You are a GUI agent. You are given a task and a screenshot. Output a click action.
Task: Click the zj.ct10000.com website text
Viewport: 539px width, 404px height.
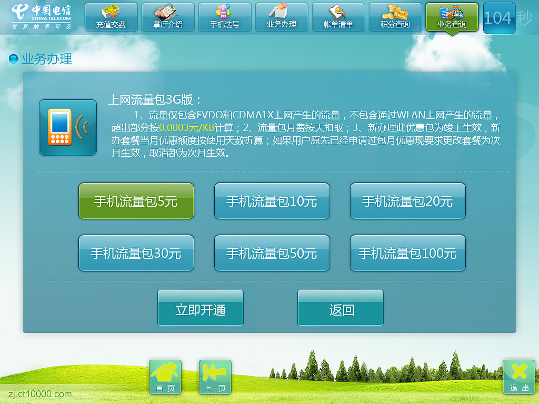[x=40, y=393]
